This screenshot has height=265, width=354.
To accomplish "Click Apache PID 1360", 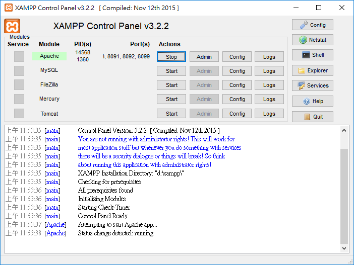I will tap(83, 59).
